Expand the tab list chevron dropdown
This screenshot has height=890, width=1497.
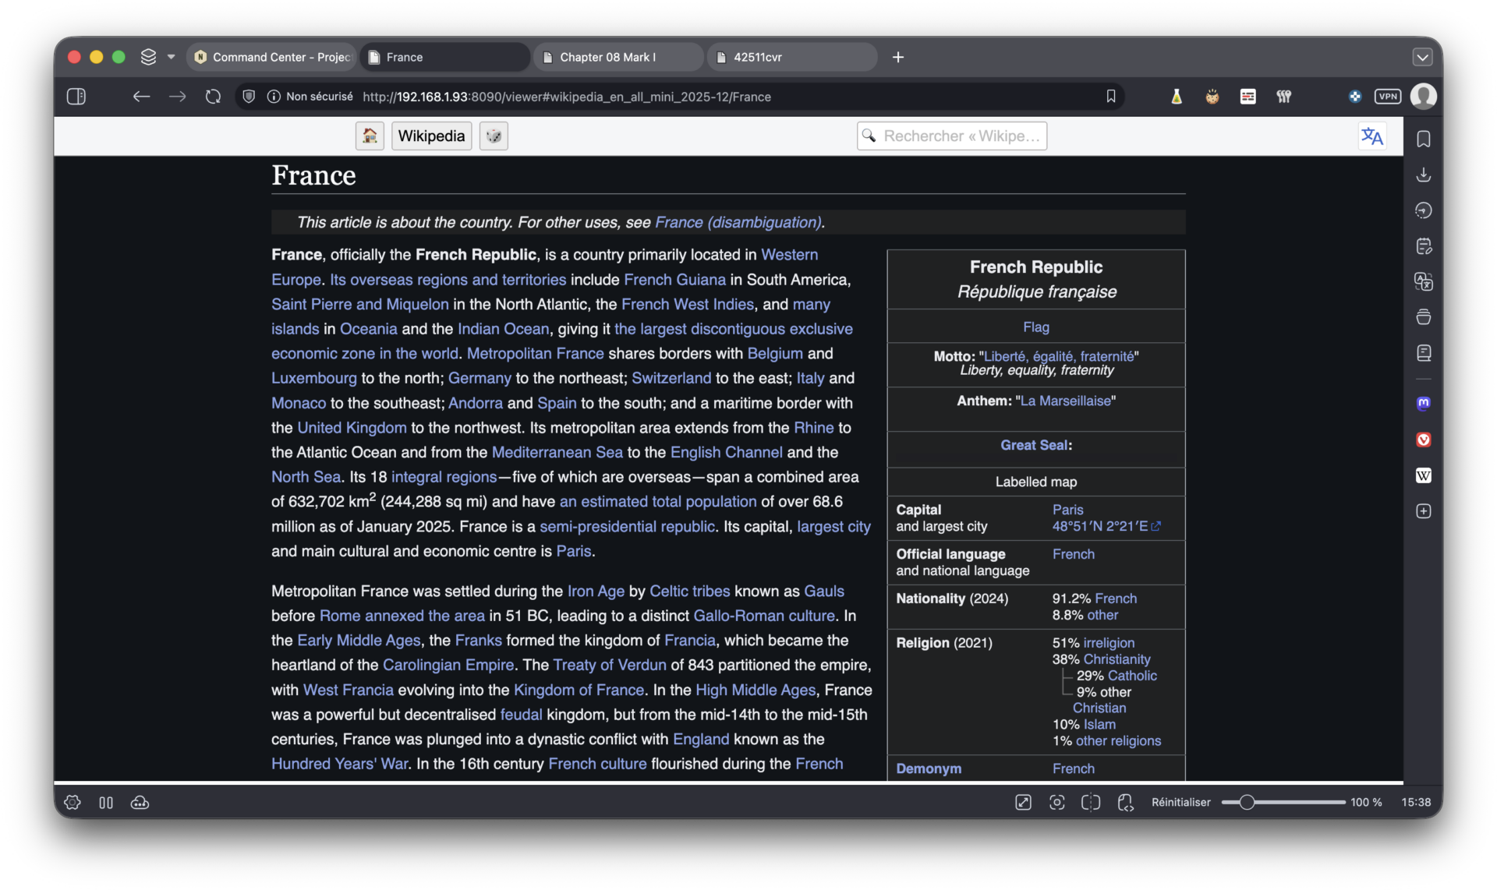click(x=1422, y=57)
